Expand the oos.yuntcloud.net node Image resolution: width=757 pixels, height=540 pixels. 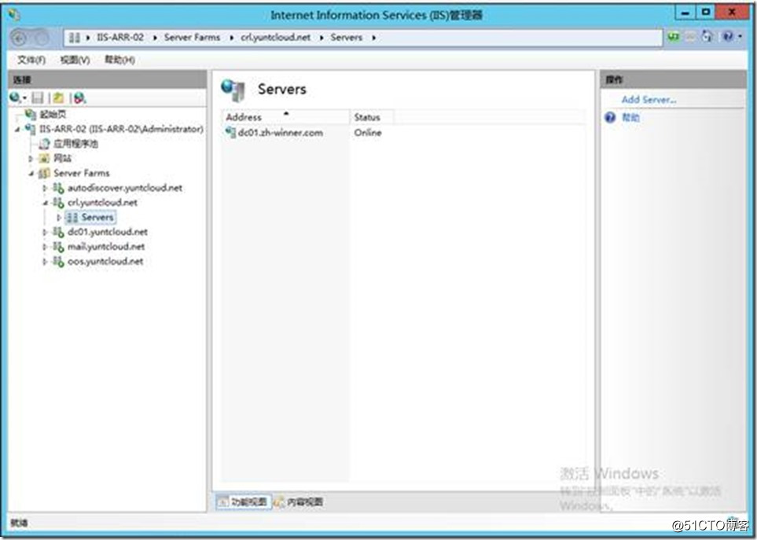45,262
